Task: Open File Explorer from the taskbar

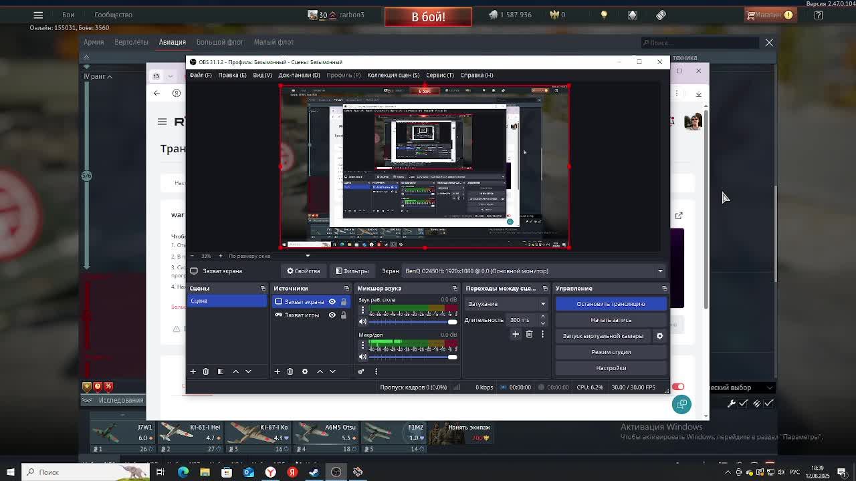Action: 205,472
